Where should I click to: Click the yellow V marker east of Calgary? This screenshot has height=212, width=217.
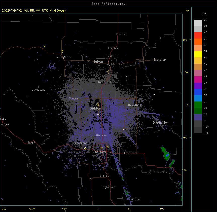[108, 147]
